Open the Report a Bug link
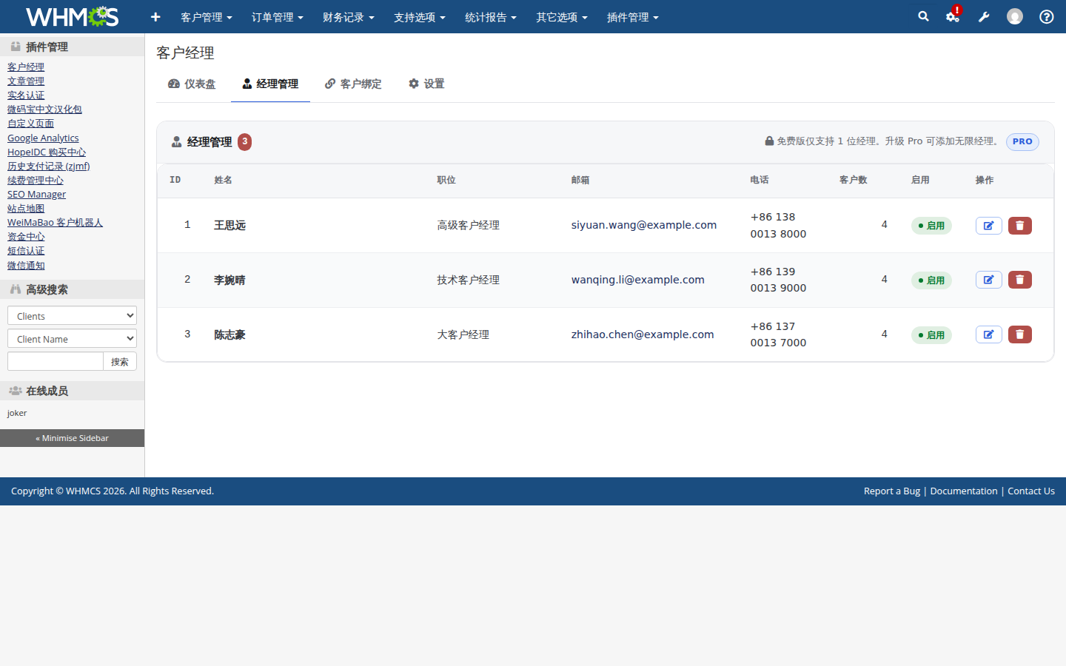This screenshot has width=1066, height=666. point(892,491)
